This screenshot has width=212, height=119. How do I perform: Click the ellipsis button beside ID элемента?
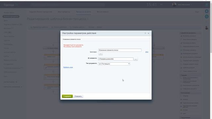tap(135, 59)
